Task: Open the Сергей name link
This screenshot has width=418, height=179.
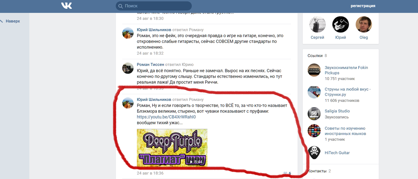Action: (x=317, y=37)
